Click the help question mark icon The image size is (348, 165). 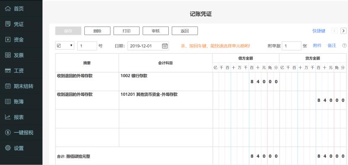[344, 45]
